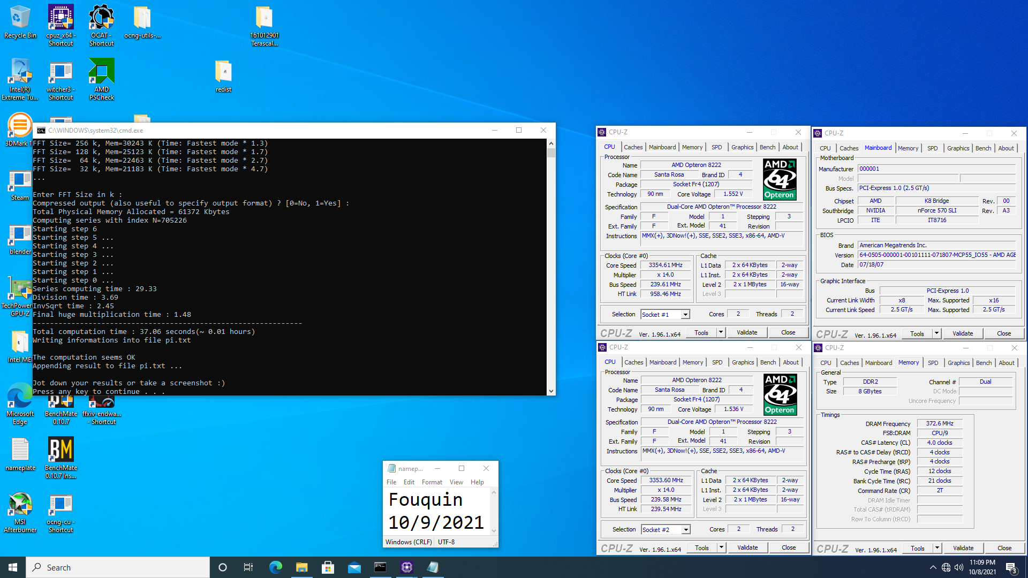Launch blender desktop shortcut
This screenshot has width=1028, height=578.
pos(20,240)
